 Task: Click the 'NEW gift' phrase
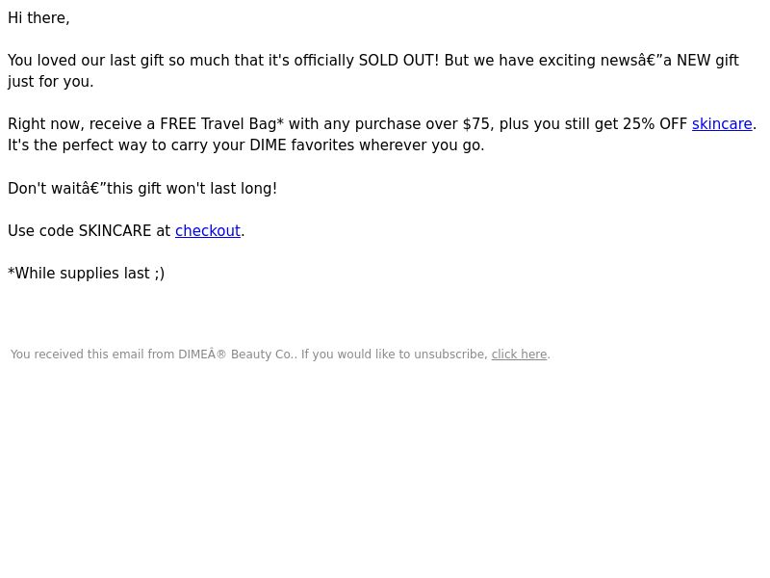click(707, 61)
